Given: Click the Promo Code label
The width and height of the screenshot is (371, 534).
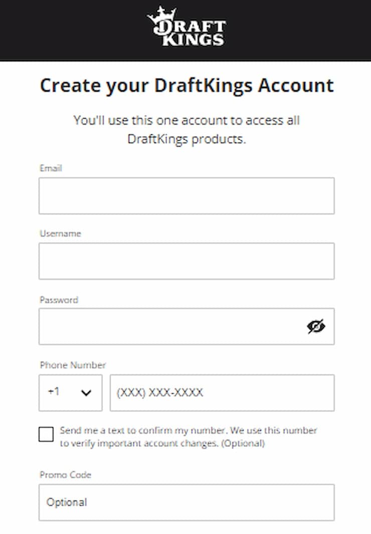Looking at the screenshot, I should pyautogui.click(x=65, y=474).
